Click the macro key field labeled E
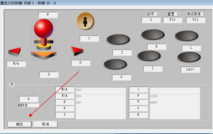This screenshot has height=134, width=213. 65,102
